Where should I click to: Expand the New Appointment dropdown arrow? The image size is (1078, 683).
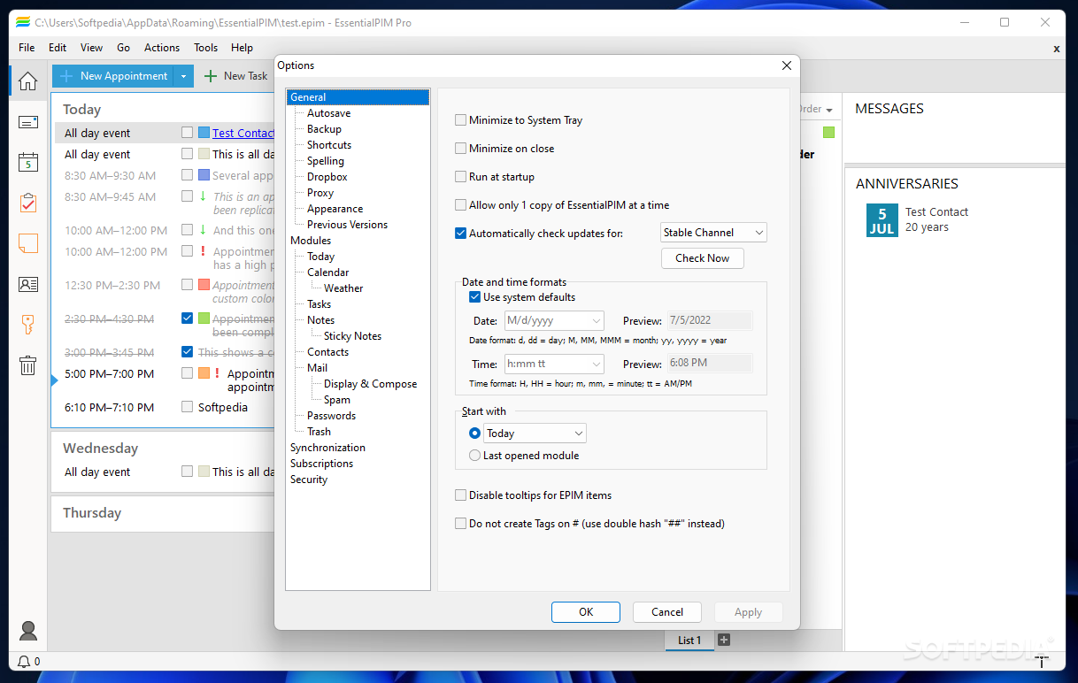tap(183, 76)
